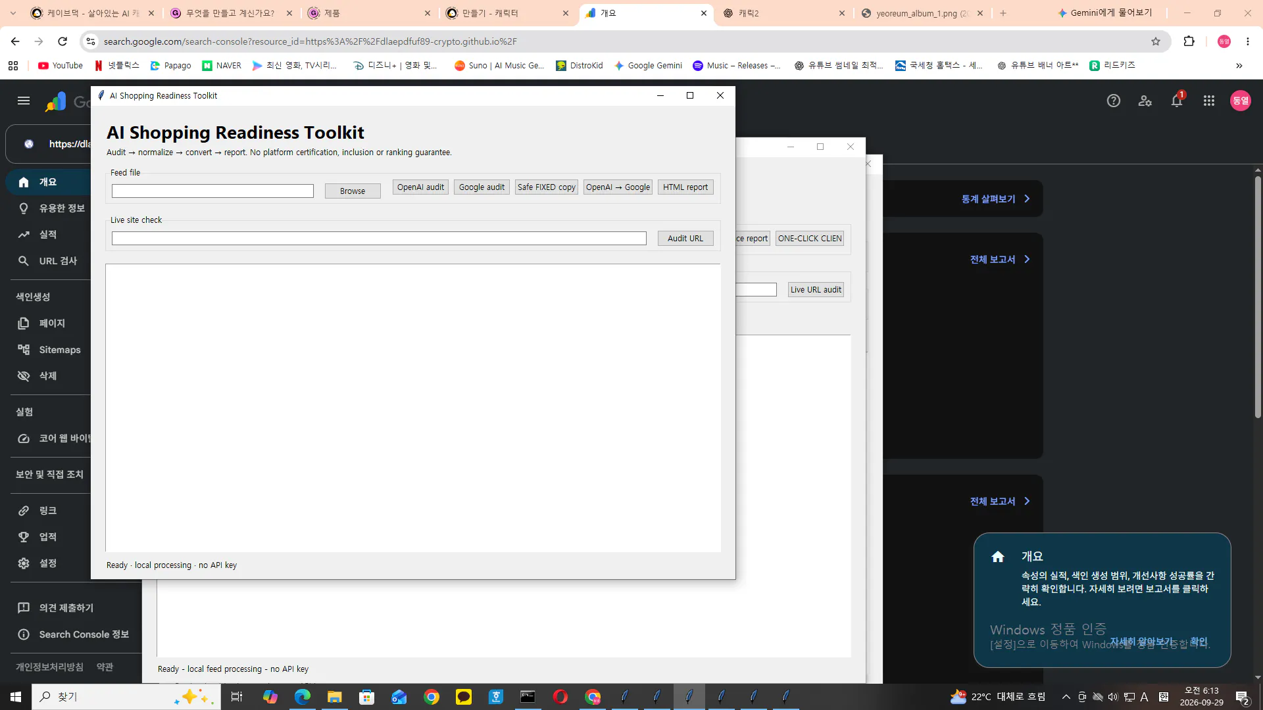Open 유용한 정보 in the sidebar
This screenshot has width=1263, height=710.
(49, 208)
